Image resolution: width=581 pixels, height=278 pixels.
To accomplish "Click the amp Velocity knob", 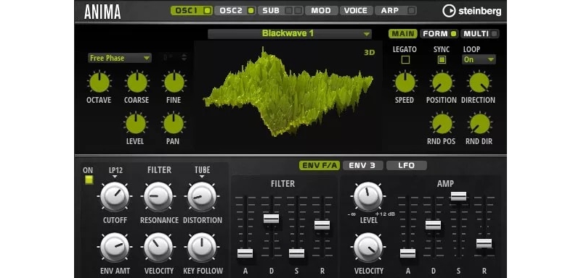I will tap(368, 247).
